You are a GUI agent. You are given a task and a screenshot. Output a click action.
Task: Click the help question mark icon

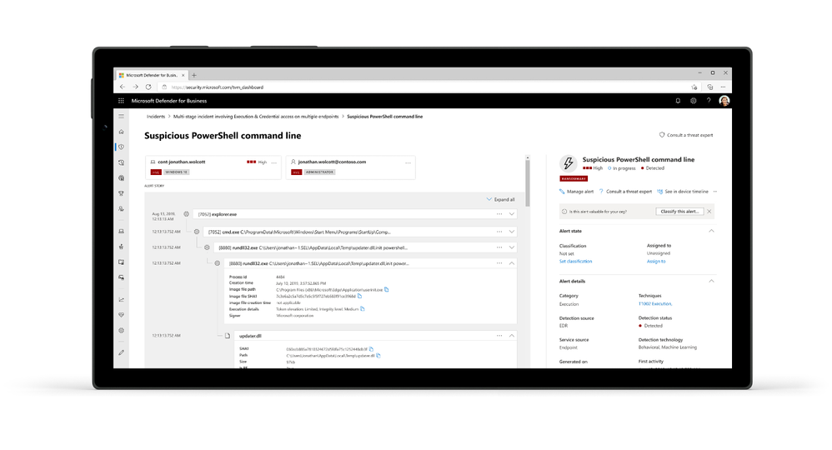(x=709, y=101)
